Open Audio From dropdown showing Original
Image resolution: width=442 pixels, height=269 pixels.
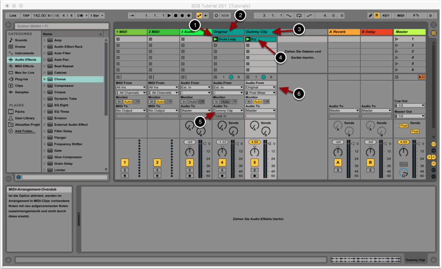point(261,87)
